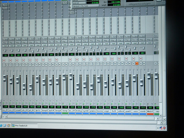
Task: Click the transport = Pro Tools field
Action: (86, 6)
